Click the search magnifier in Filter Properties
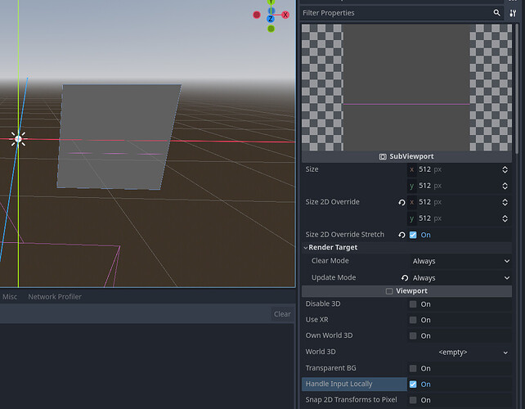Screen dimensions: 525x409 click(496, 13)
